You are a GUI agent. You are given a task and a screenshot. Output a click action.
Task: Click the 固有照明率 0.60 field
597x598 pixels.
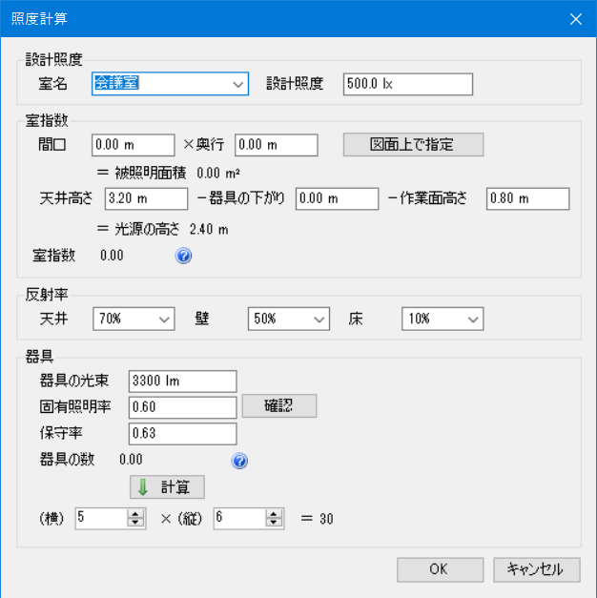pos(183,407)
